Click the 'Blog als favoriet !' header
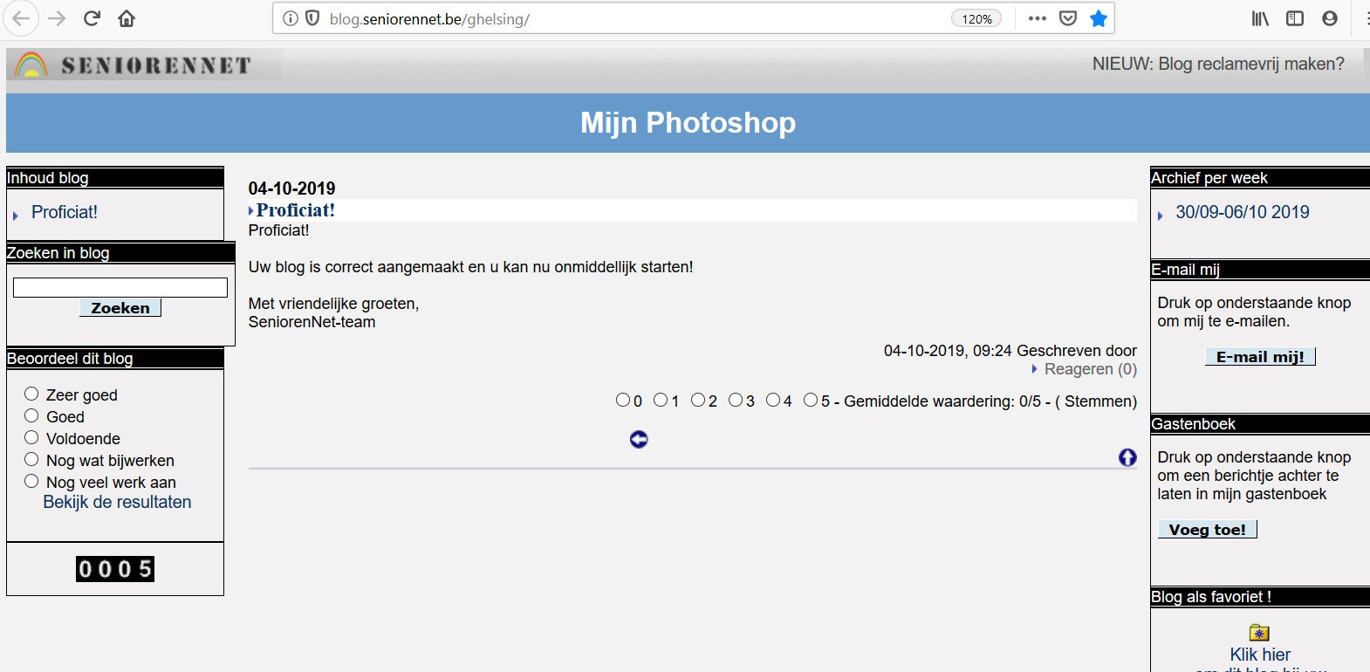The width and height of the screenshot is (1370, 672). click(1260, 597)
